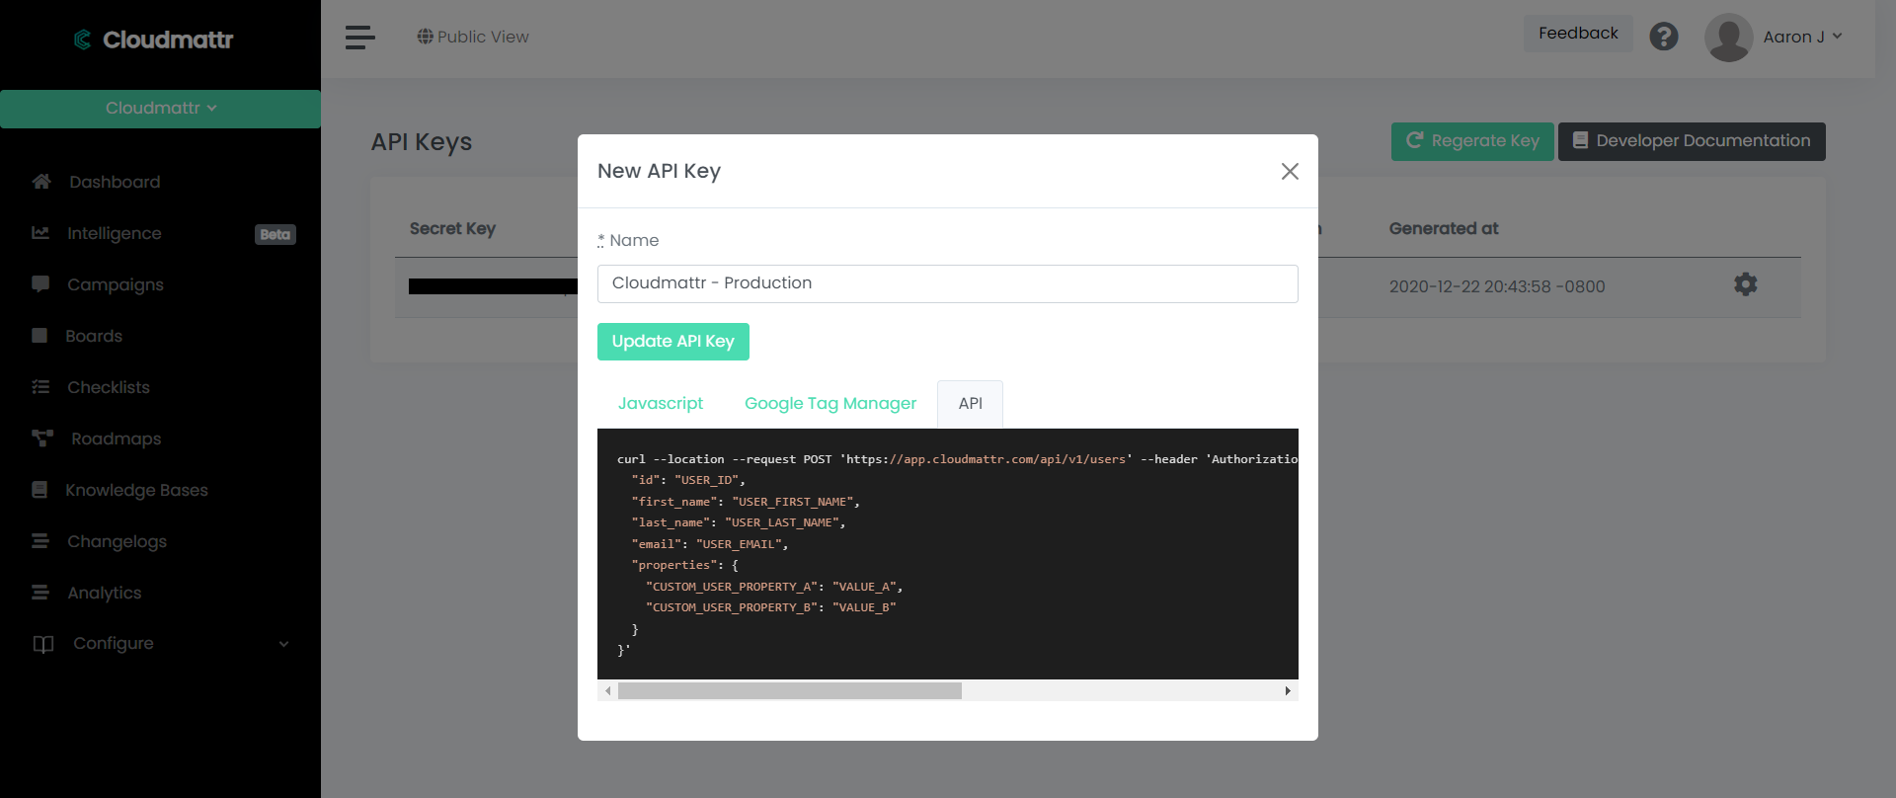This screenshot has width=1896, height=798.
Task: Click the Generated at column header
Action: coord(1444,228)
